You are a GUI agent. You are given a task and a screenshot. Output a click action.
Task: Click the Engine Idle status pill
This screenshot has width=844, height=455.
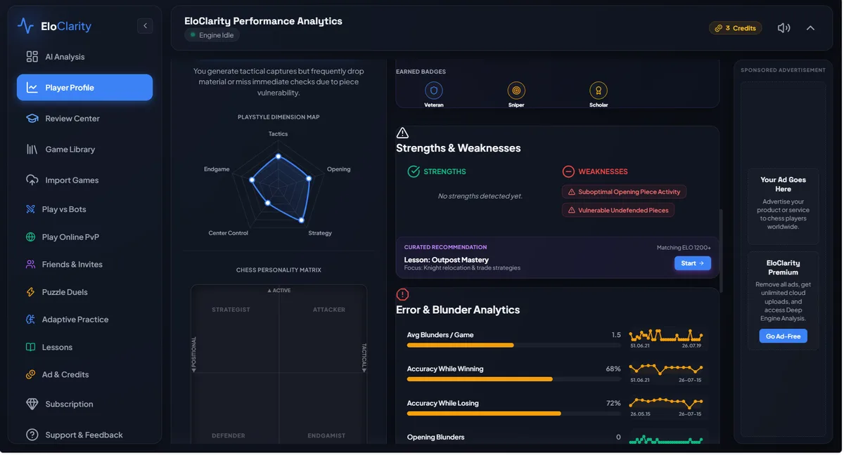click(212, 35)
